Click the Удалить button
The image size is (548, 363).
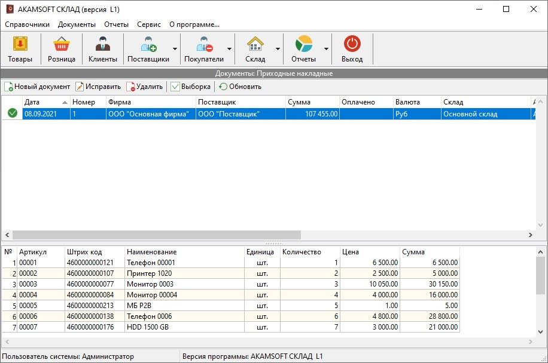pos(144,87)
